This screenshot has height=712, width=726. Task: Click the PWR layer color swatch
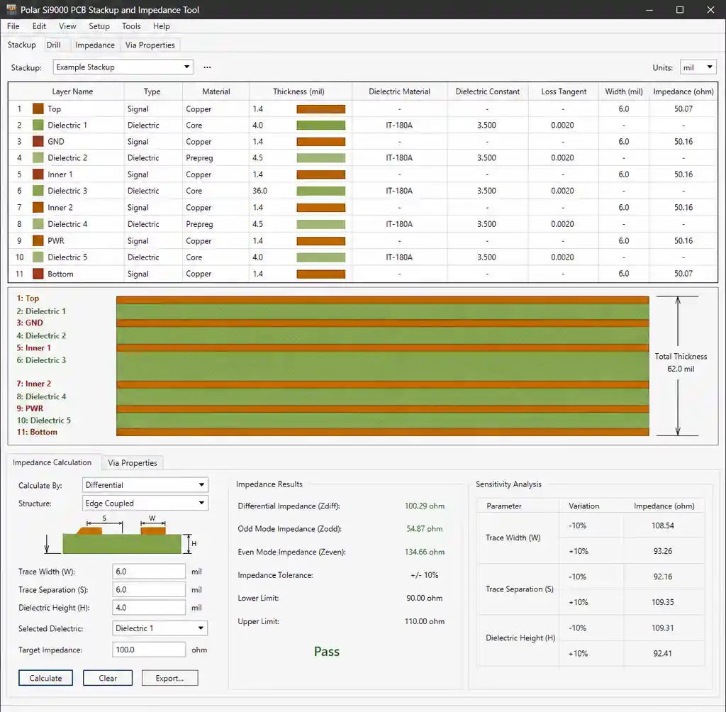38,240
